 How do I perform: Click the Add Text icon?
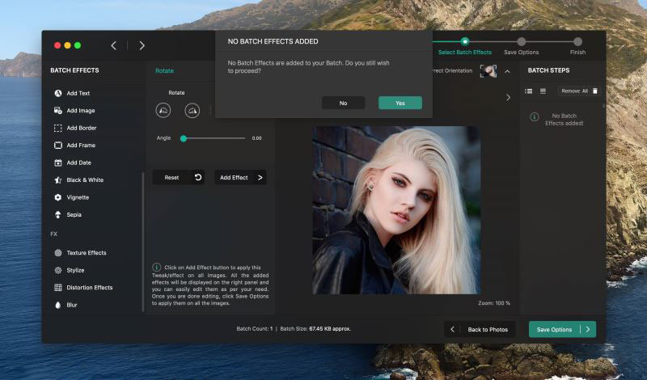click(58, 93)
